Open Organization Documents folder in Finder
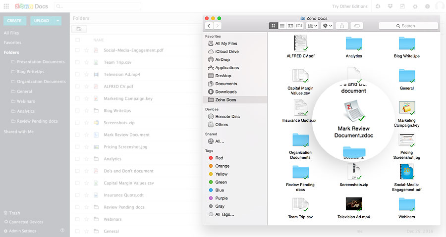The width and height of the screenshot is (446, 237). point(301,140)
